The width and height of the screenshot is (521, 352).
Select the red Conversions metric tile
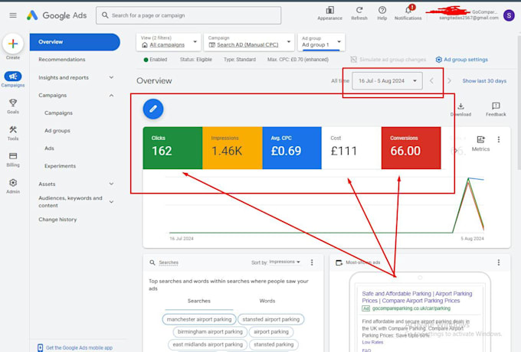[x=411, y=148]
